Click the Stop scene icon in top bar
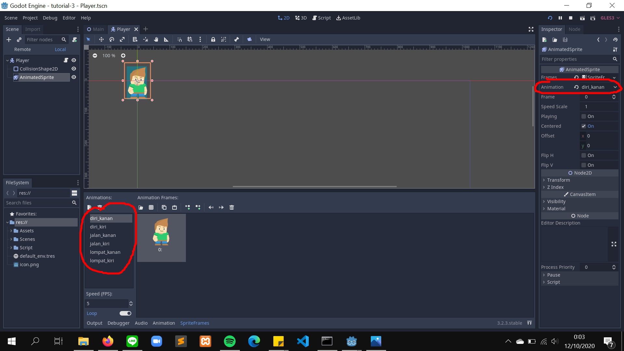The height and width of the screenshot is (351, 624). (x=571, y=18)
